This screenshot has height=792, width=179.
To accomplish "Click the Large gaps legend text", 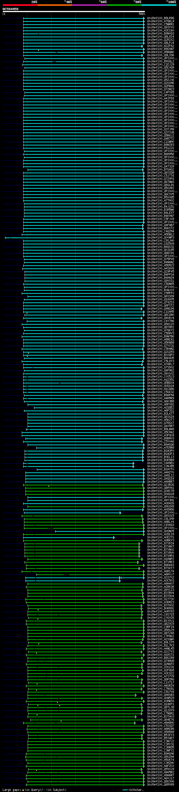I will pos(34,790).
